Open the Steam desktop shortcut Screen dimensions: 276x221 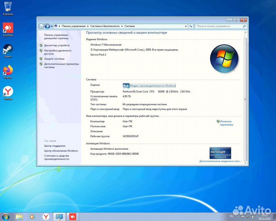point(8,51)
